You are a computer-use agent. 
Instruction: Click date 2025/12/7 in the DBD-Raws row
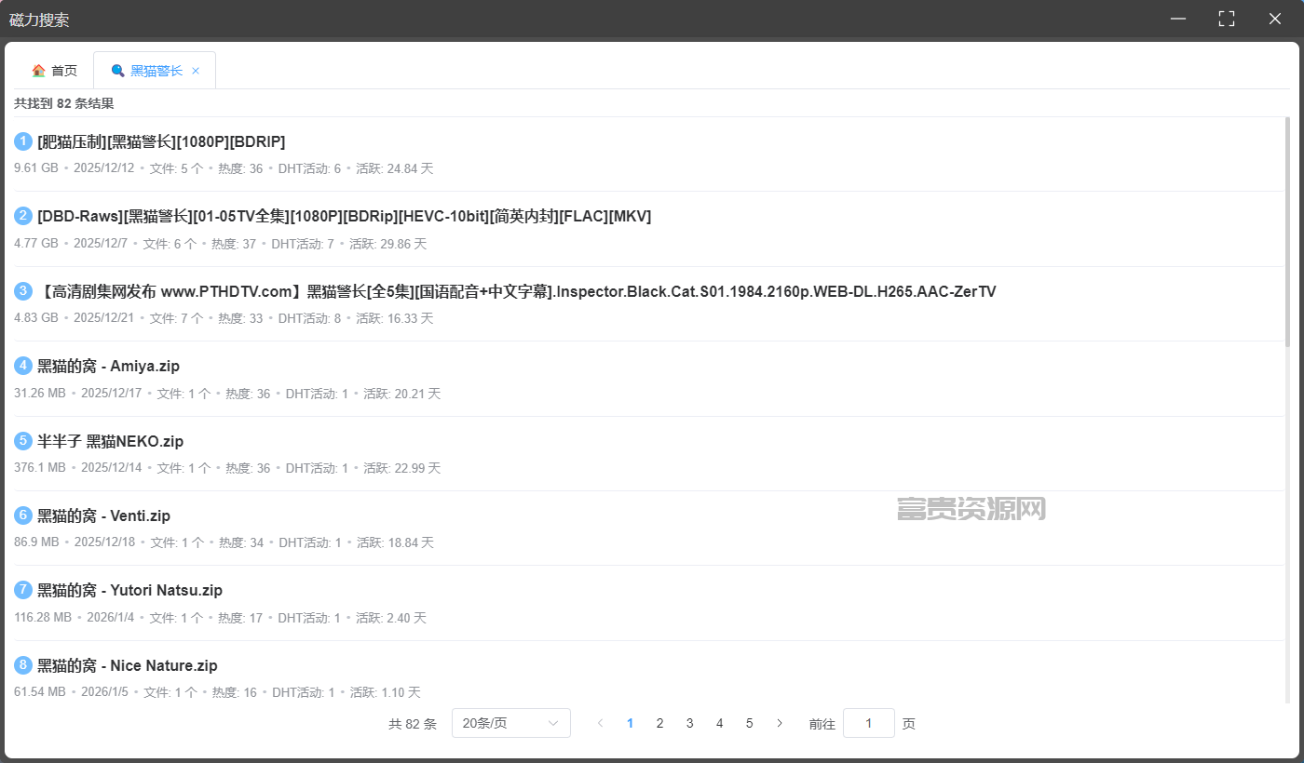[101, 244]
